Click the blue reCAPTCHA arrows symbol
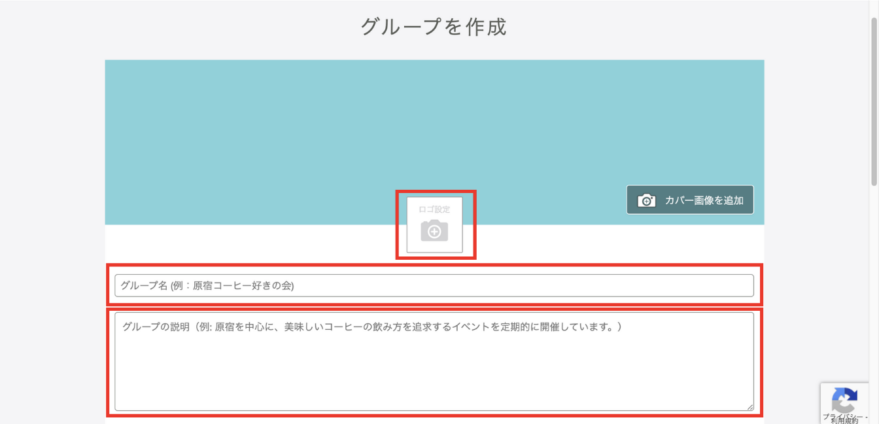 (x=844, y=400)
